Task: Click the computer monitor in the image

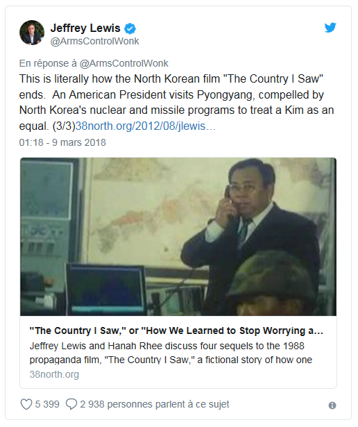Action: [105, 288]
